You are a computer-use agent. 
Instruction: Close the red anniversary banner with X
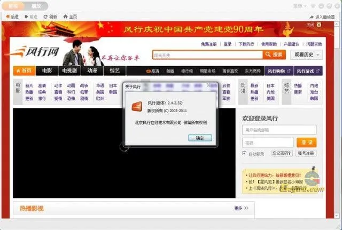click(x=319, y=25)
